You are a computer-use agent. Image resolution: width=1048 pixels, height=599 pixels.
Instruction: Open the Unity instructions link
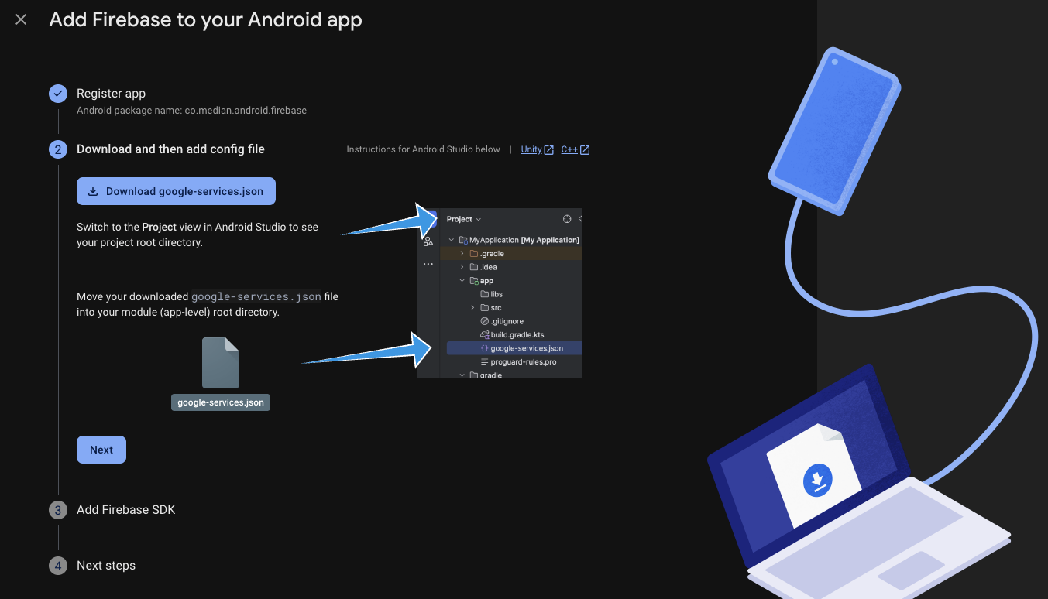coord(531,149)
